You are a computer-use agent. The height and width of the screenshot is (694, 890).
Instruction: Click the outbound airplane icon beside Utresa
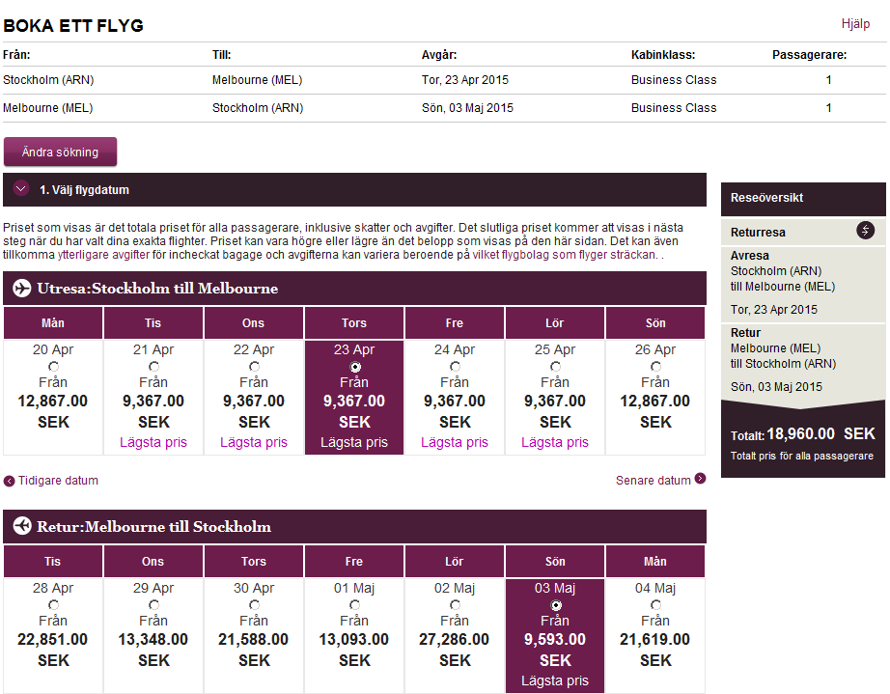point(21,289)
